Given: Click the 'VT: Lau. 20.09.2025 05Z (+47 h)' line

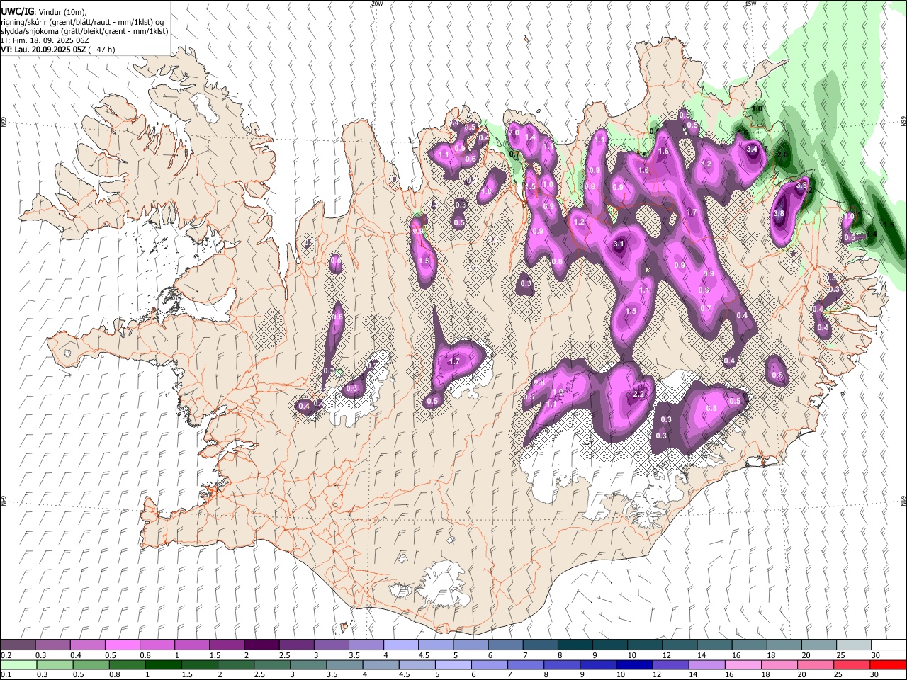Looking at the screenshot, I should [58, 50].
